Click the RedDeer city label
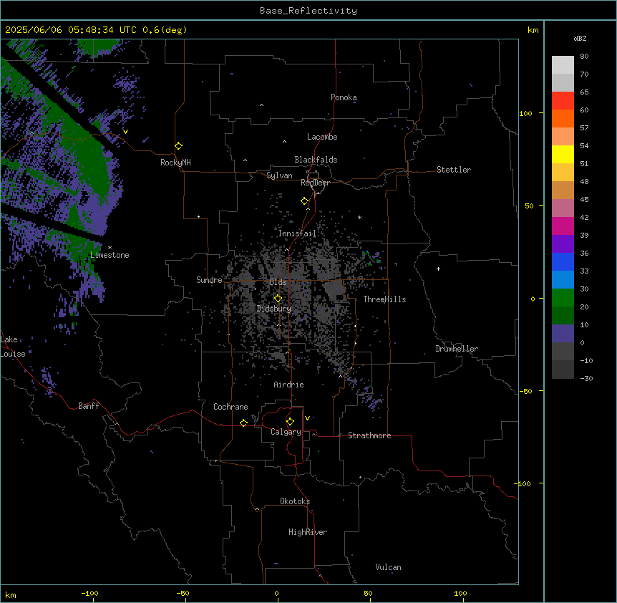Screen dimensions: 617x603 [x=315, y=183]
